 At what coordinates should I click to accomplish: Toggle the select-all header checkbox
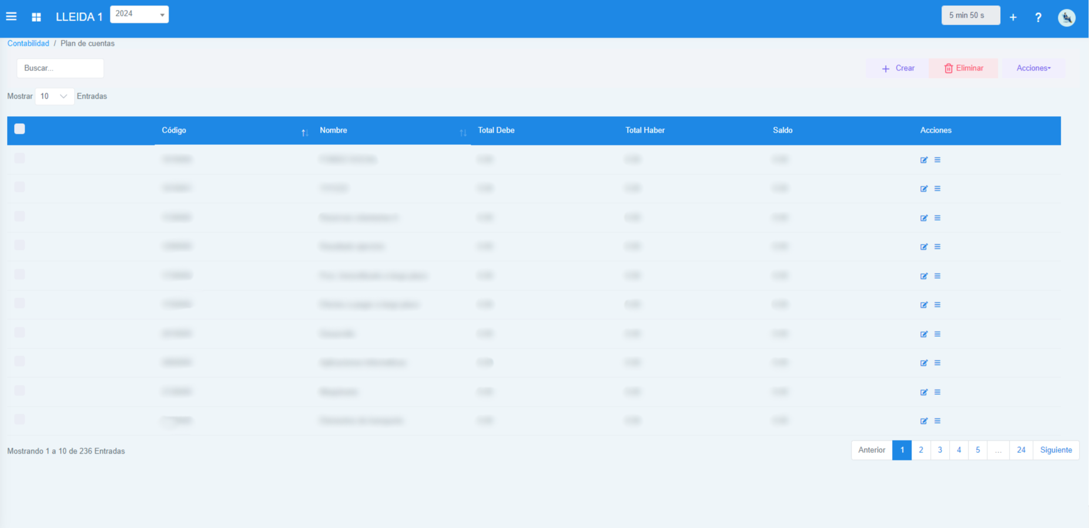point(20,129)
